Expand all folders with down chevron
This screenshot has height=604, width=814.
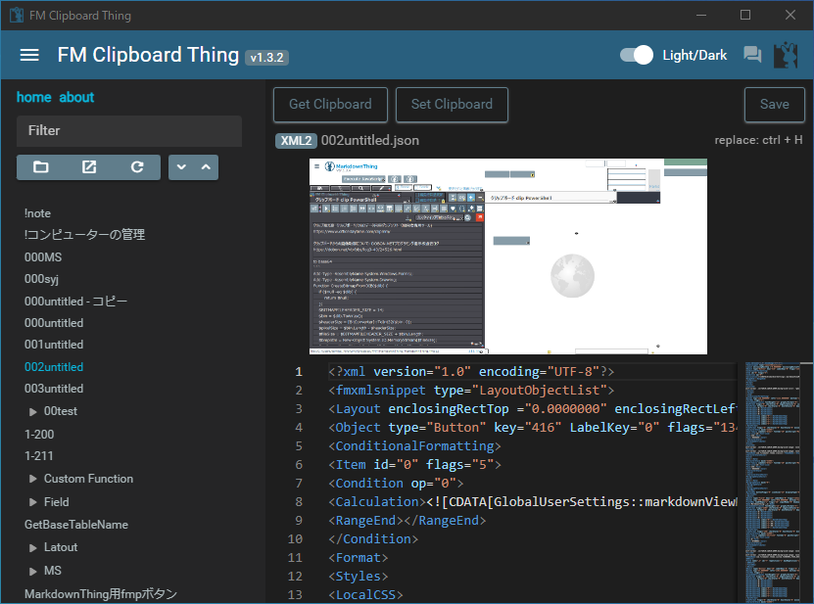click(x=181, y=167)
